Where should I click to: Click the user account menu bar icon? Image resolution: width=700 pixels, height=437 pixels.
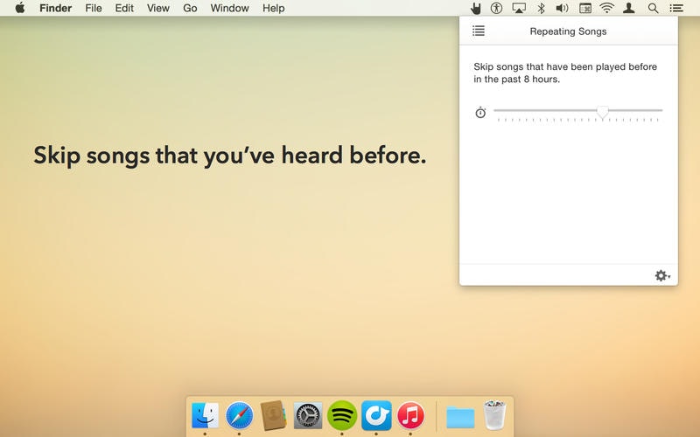[x=629, y=8]
